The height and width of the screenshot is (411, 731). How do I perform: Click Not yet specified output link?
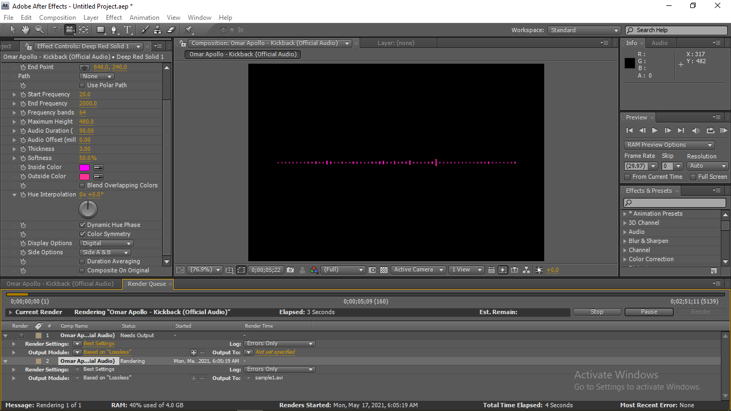(x=275, y=353)
